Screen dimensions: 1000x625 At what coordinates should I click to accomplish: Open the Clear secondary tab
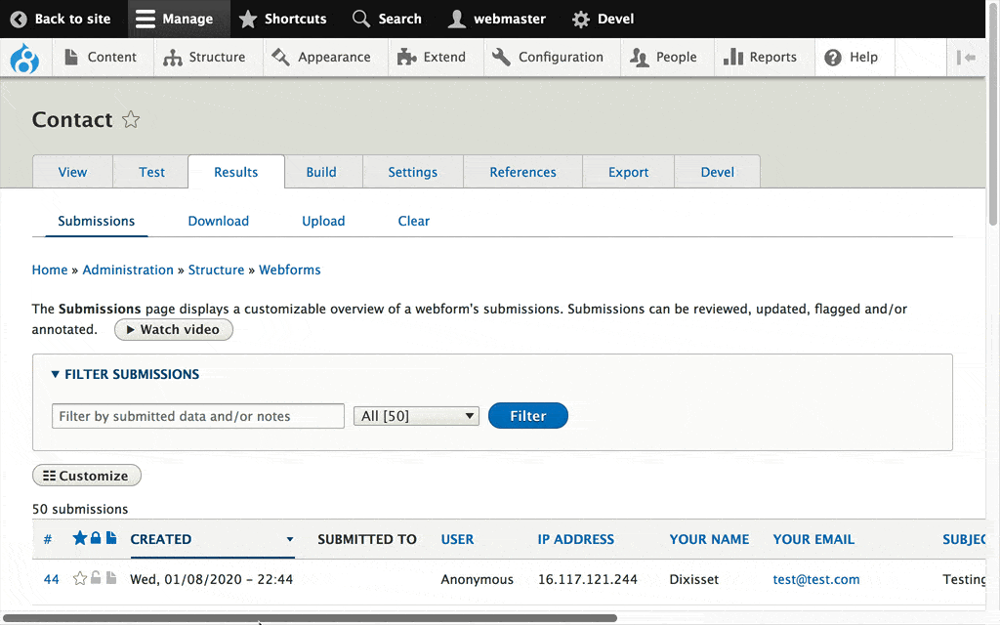[x=414, y=222]
